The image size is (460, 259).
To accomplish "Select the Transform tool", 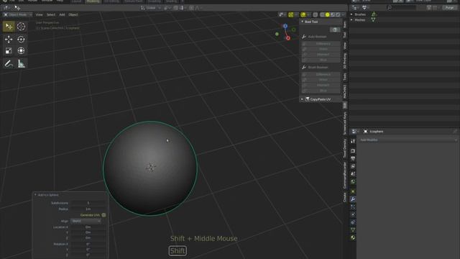I will coord(21,51).
